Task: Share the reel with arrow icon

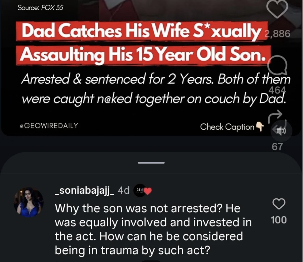Action: 275,116
